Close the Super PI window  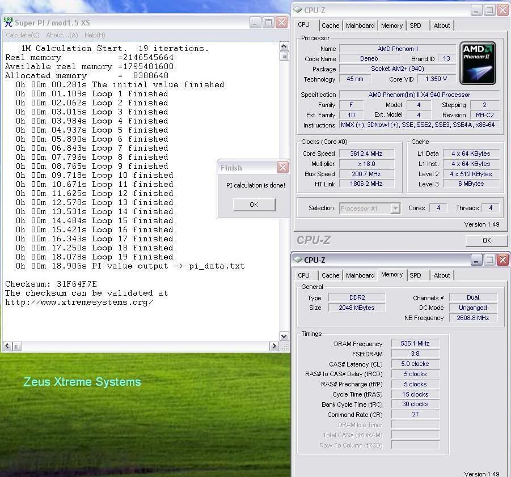pyautogui.click(x=281, y=23)
